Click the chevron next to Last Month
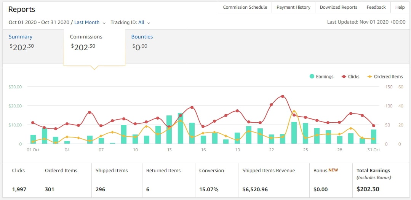The width and height of the screenshot is (411, 200). coord(104,23)
